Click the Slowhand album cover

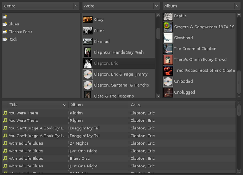pyautogui.click(x=168, y=38)
